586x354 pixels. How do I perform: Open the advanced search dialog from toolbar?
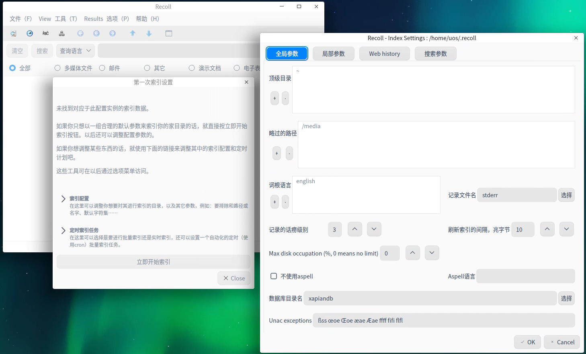click(13, 33)
